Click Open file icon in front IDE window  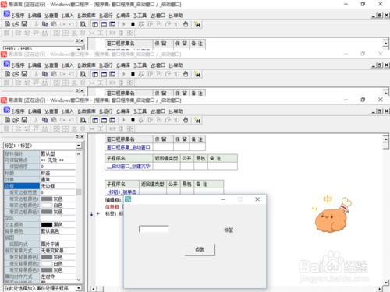tap(16, 120)
